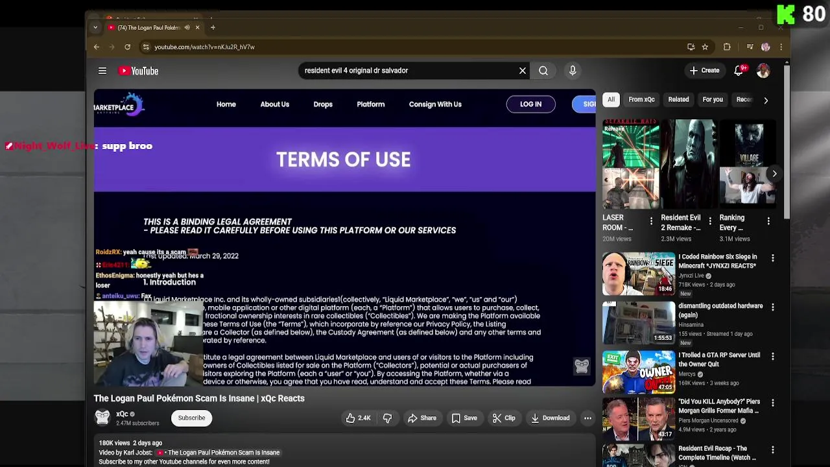Close the Logan Paul YouTube tab
The width and height of the screenshot is (830, 467).
197,27
